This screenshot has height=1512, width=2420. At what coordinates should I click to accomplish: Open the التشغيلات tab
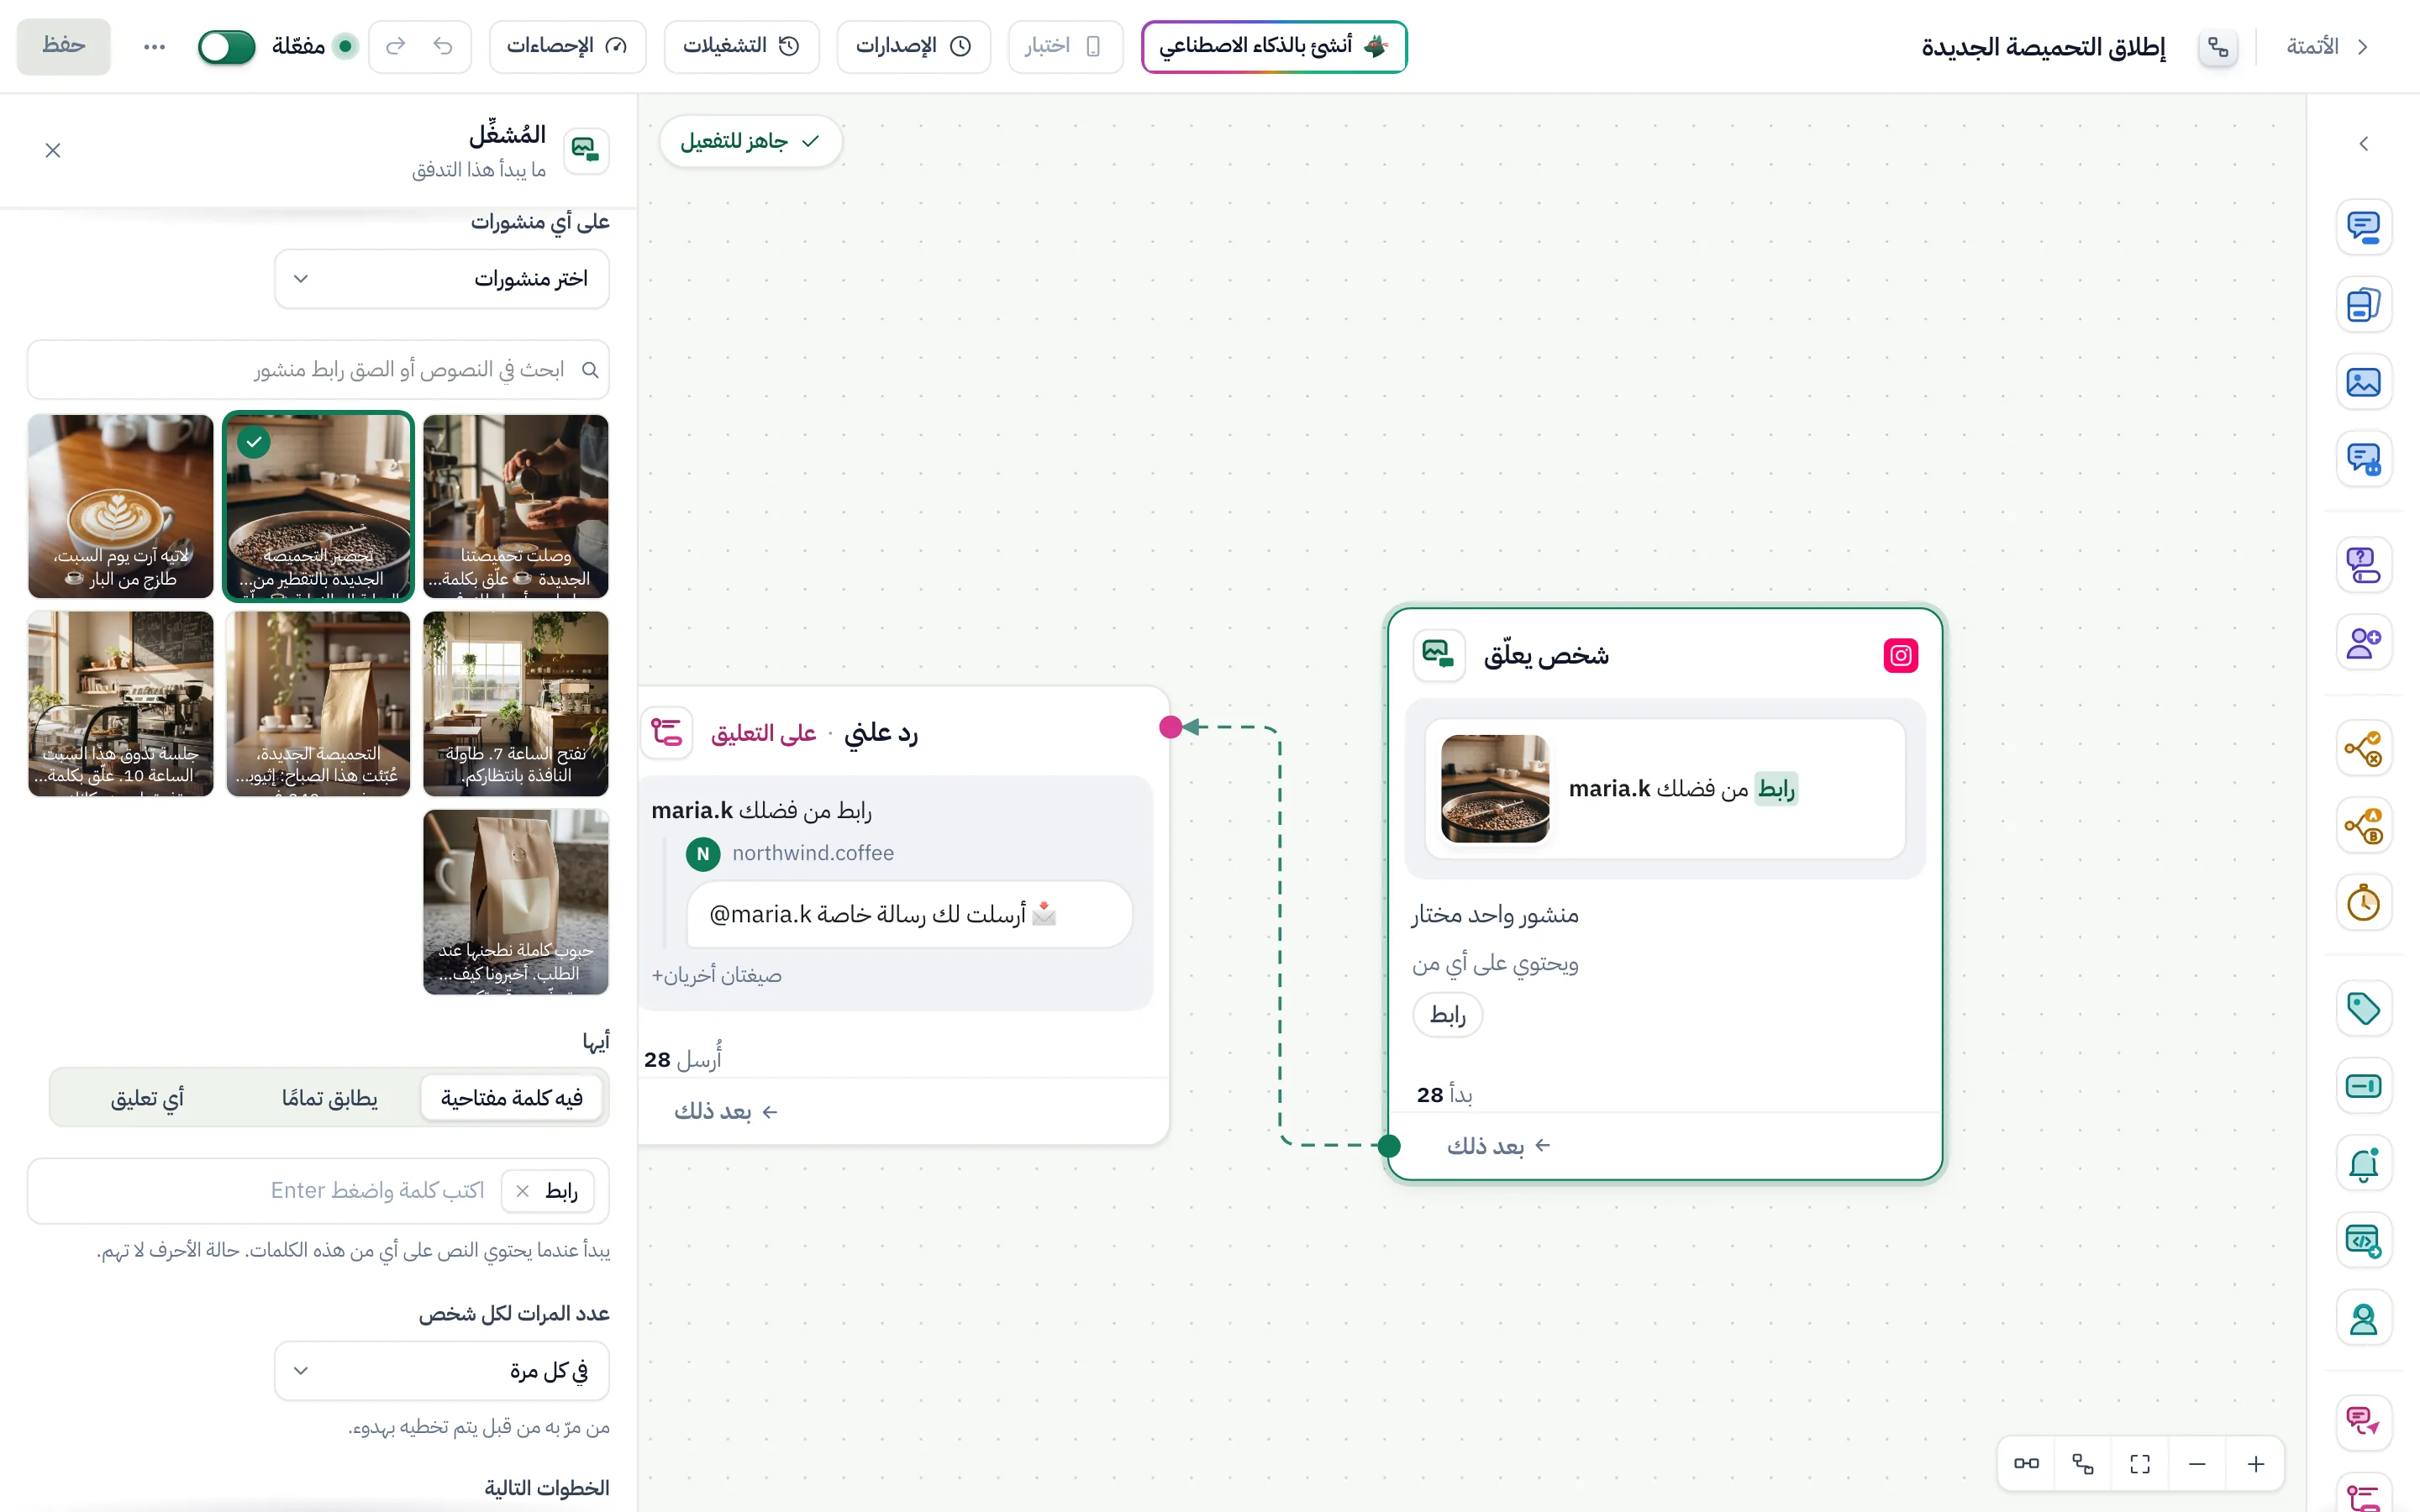point(741,46)
